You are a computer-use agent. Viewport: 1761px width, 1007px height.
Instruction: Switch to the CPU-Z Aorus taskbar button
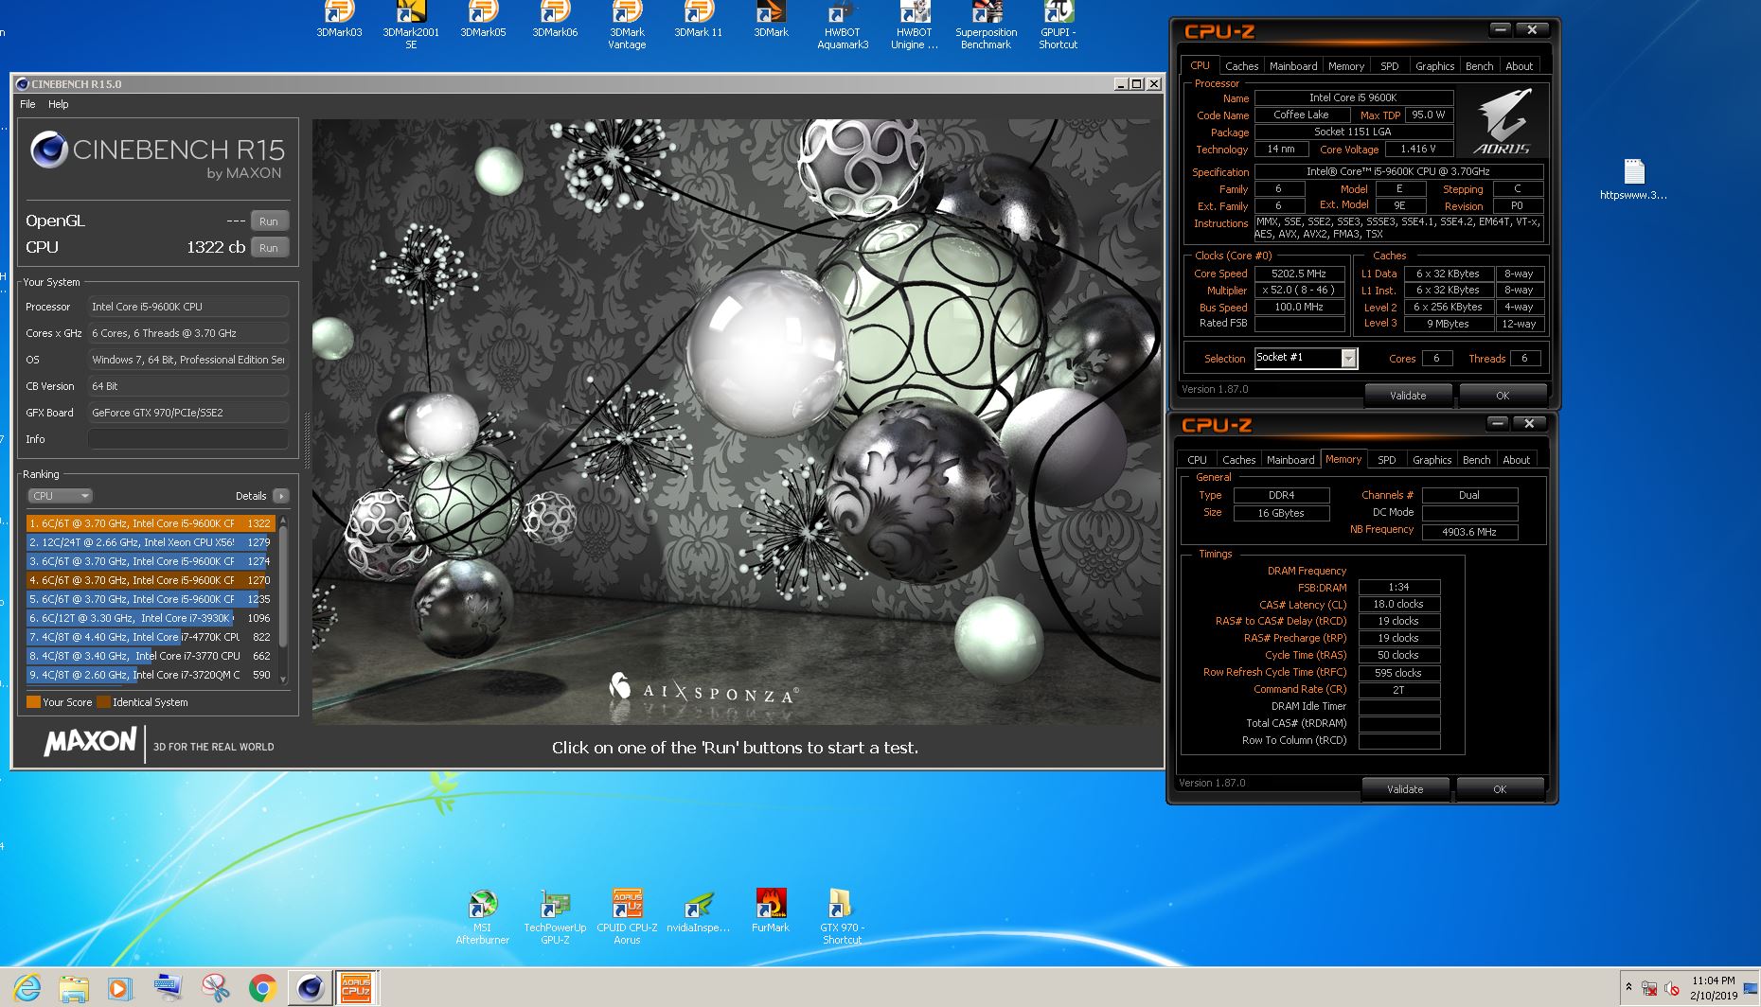click(357, 988)
